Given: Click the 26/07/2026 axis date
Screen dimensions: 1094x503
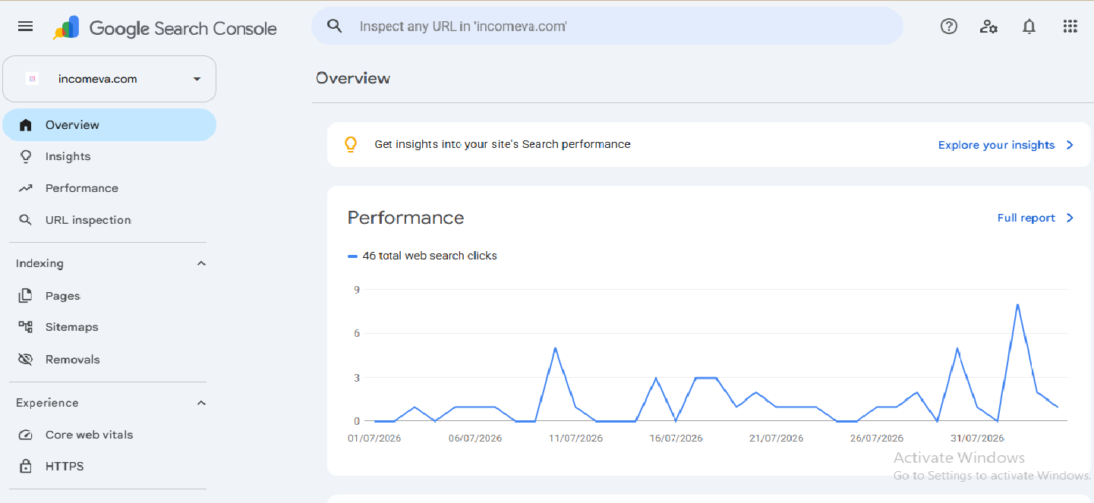Looking at the screenshot, I should (876, 439).
